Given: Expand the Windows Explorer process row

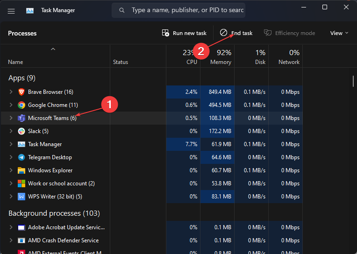Looking at the screenshot, I should [11, 170].
